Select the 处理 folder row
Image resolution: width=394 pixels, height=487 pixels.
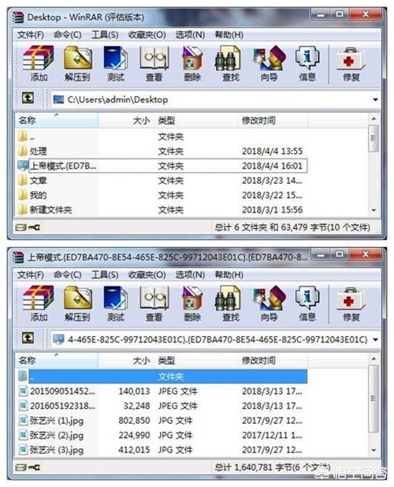pos(162,152)
